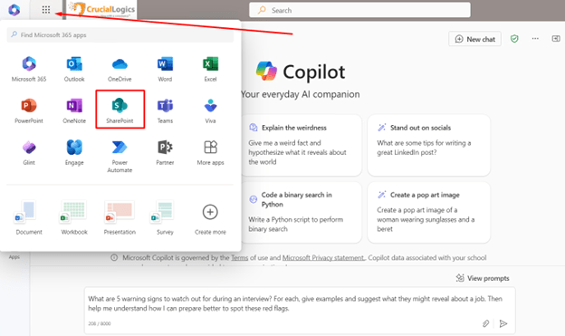Toggle the side panel icon at top right
Image resolution: width=565 pixels, height=336 pixels.
(x=556, y=39)
